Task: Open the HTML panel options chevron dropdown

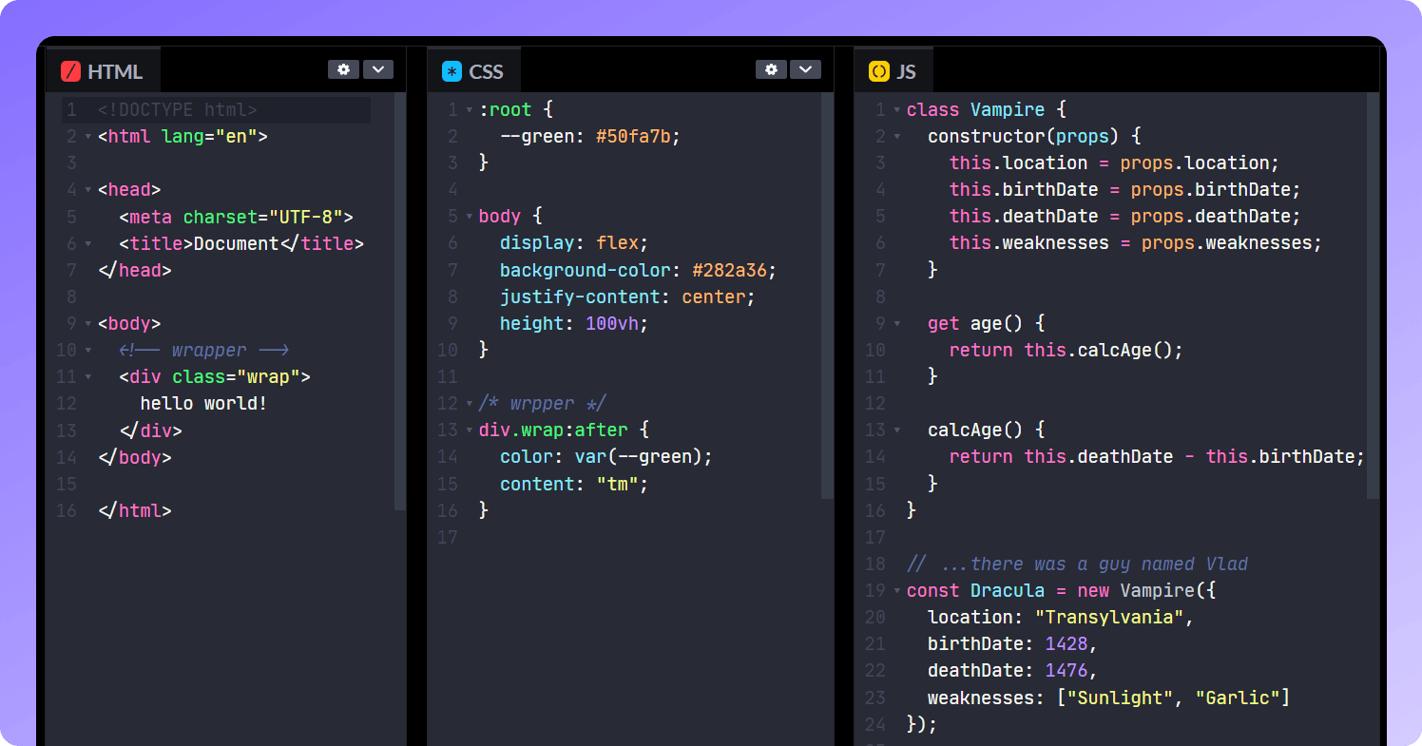Action: point(378,68)
